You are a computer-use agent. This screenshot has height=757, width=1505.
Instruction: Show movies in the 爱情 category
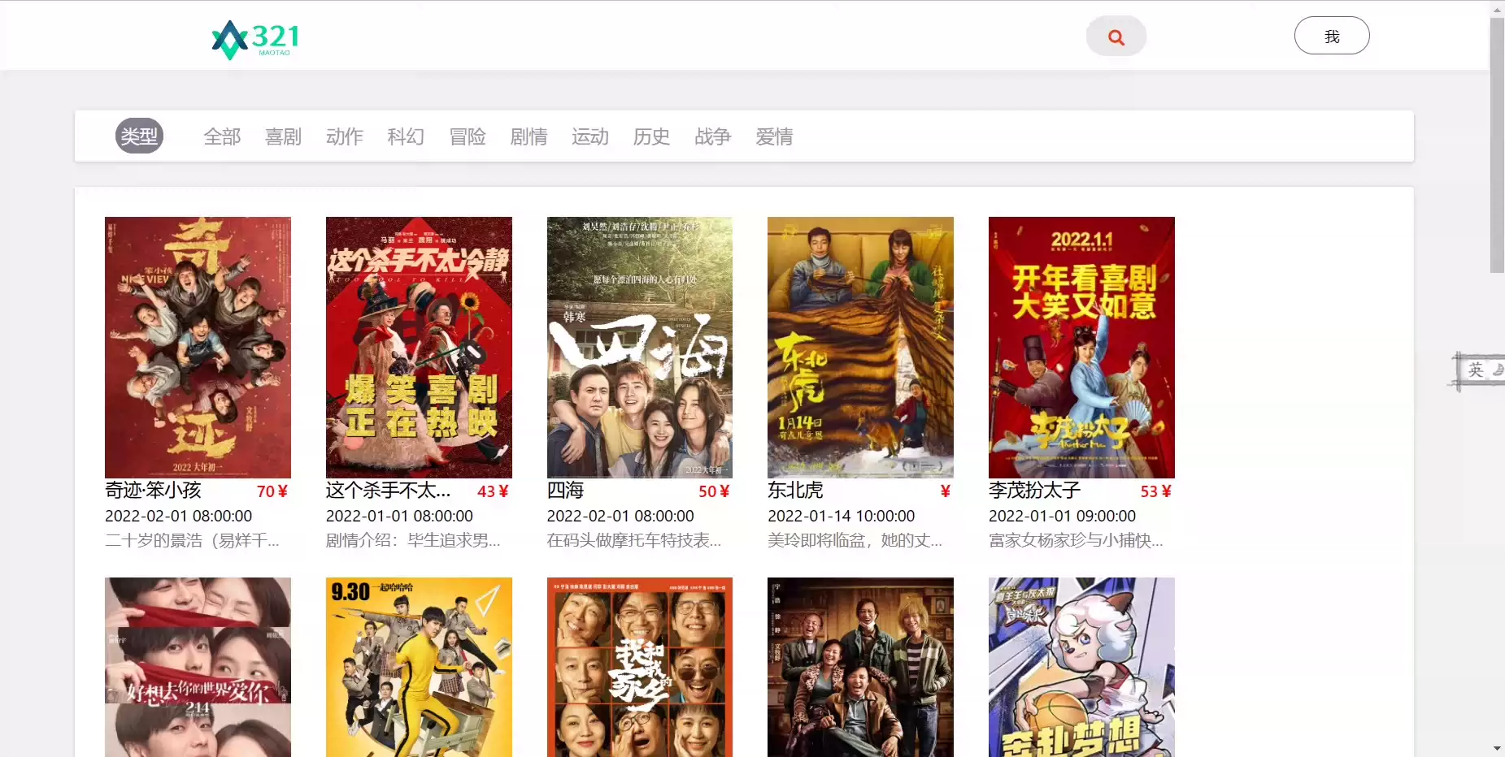(774, 136)
